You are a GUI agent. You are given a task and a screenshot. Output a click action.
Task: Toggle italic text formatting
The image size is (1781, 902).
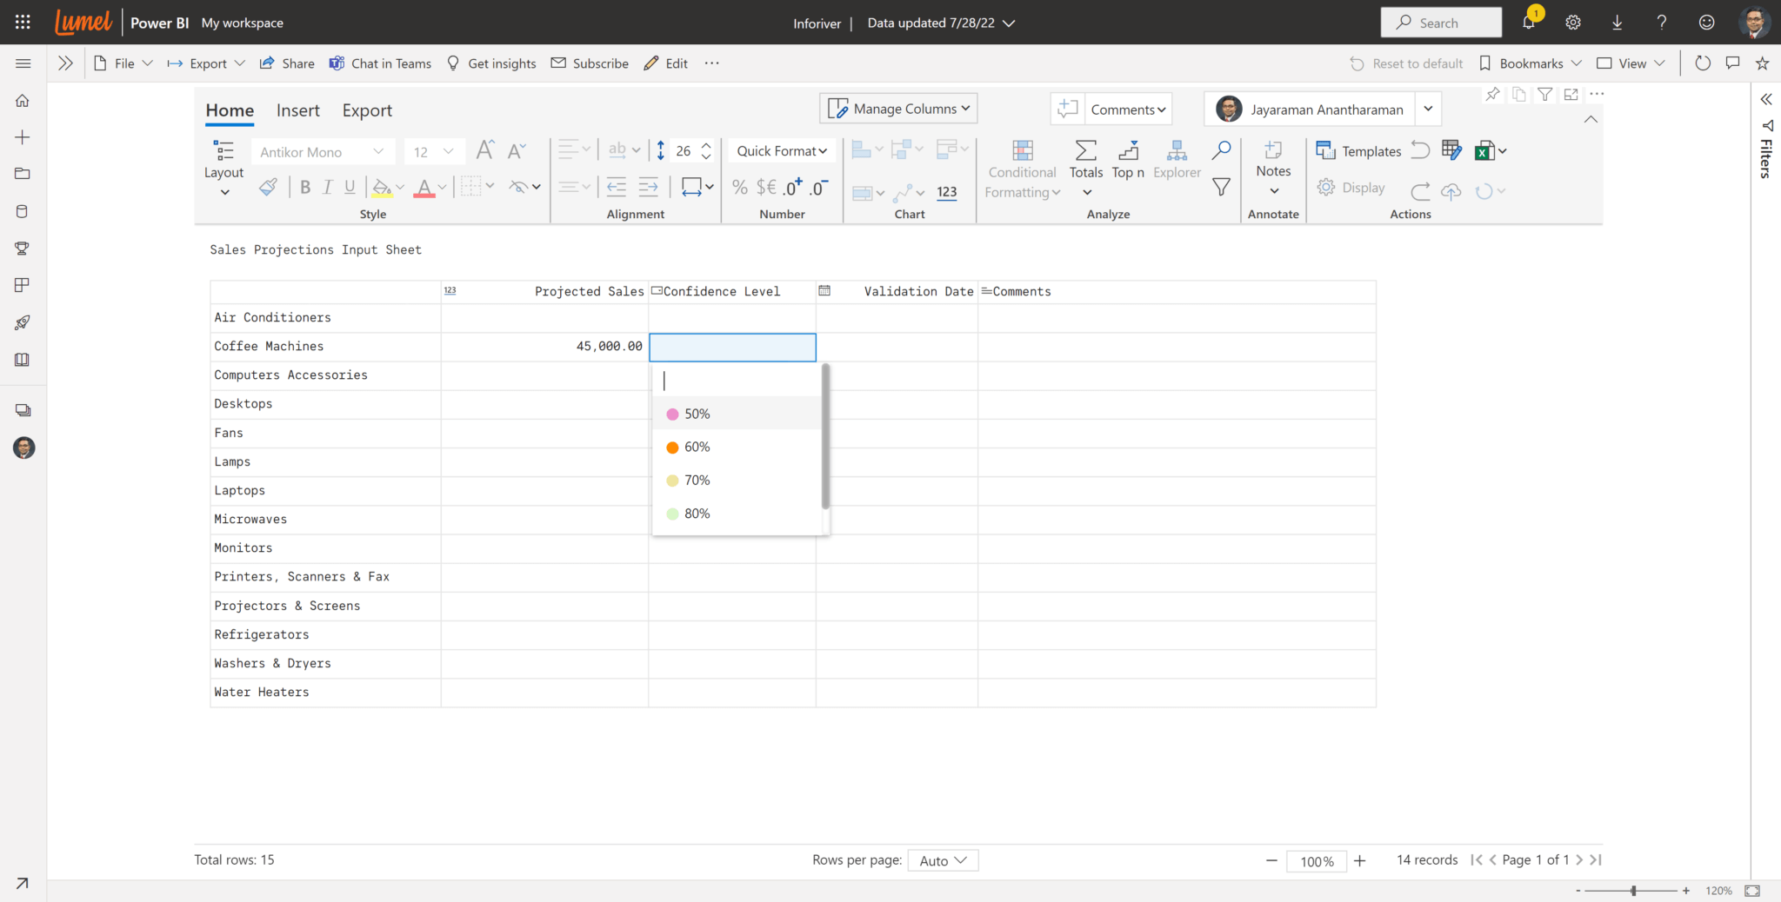(x=327, y=186)
